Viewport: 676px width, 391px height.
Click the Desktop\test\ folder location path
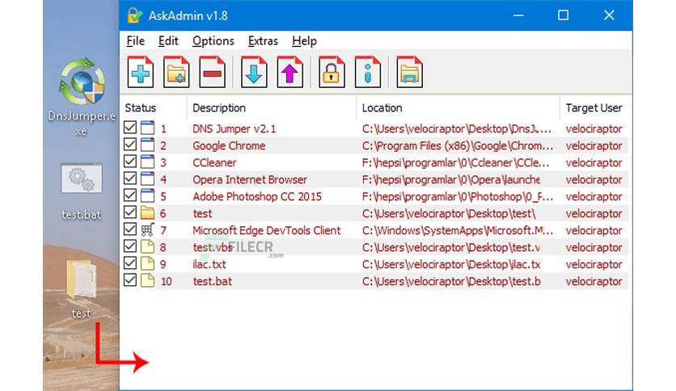pyautogui.click(x=448, y=213)
